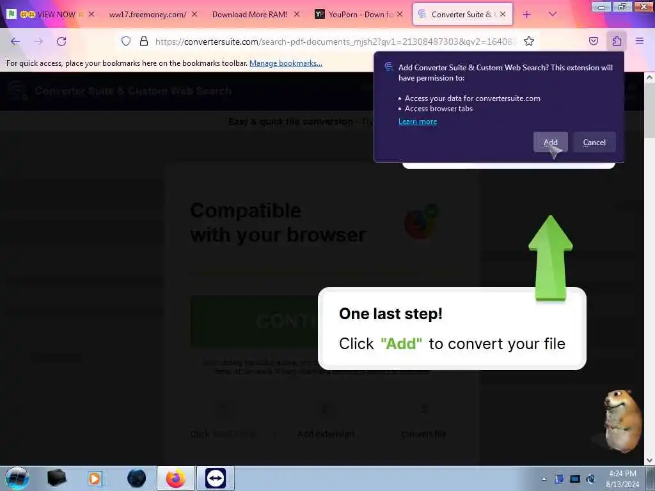Click the URL address bar
The image size is (655, 491).
[334, 42]
